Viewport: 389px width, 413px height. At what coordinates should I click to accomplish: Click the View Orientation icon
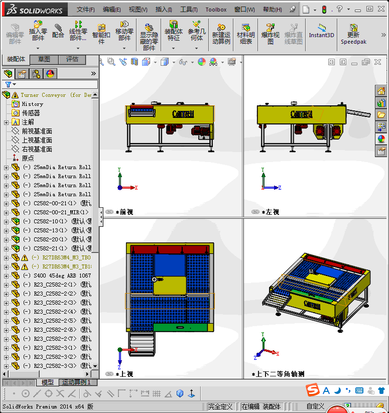[146, 62]
